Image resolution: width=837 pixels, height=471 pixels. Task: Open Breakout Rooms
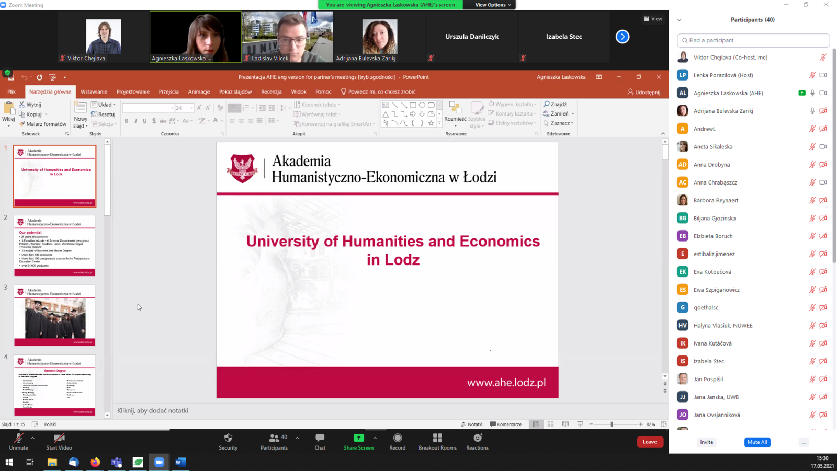click(437, 438)
